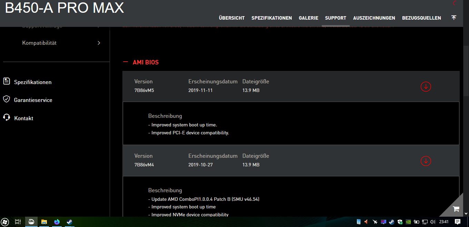The image size is (469, 227).
Task: Click the AMI BIOS heading
Action: point(146,62)
